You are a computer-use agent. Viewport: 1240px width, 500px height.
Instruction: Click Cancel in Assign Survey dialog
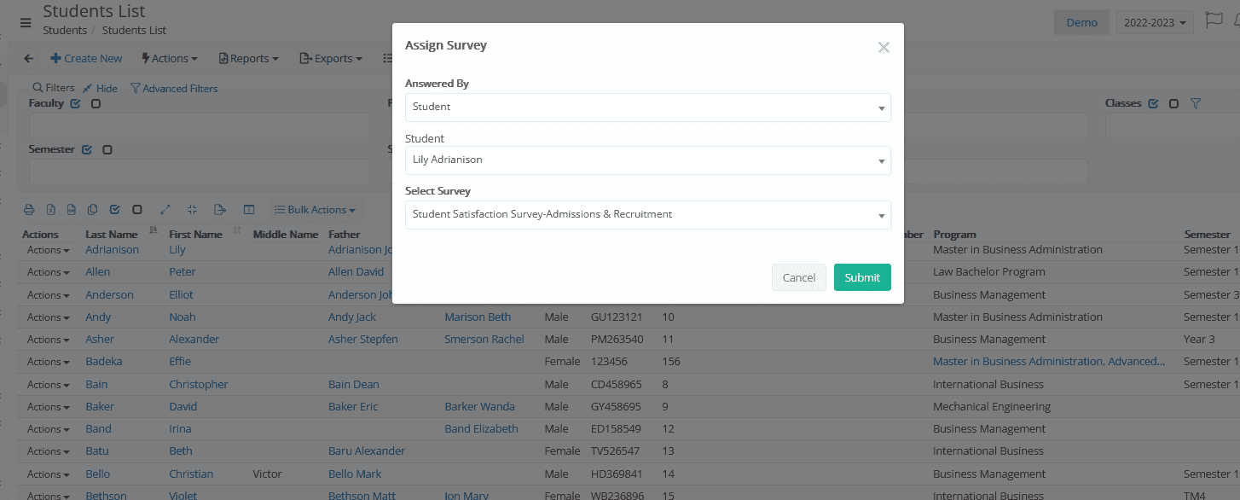click(x=799, y=277)
